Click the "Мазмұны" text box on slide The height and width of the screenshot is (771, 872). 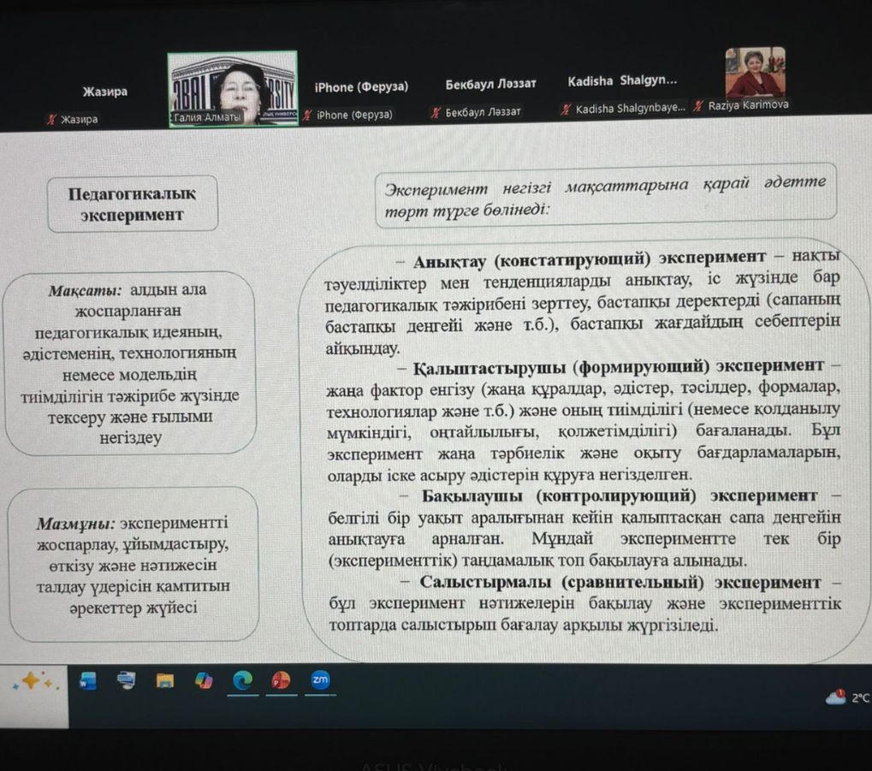(x=133, y=564)
